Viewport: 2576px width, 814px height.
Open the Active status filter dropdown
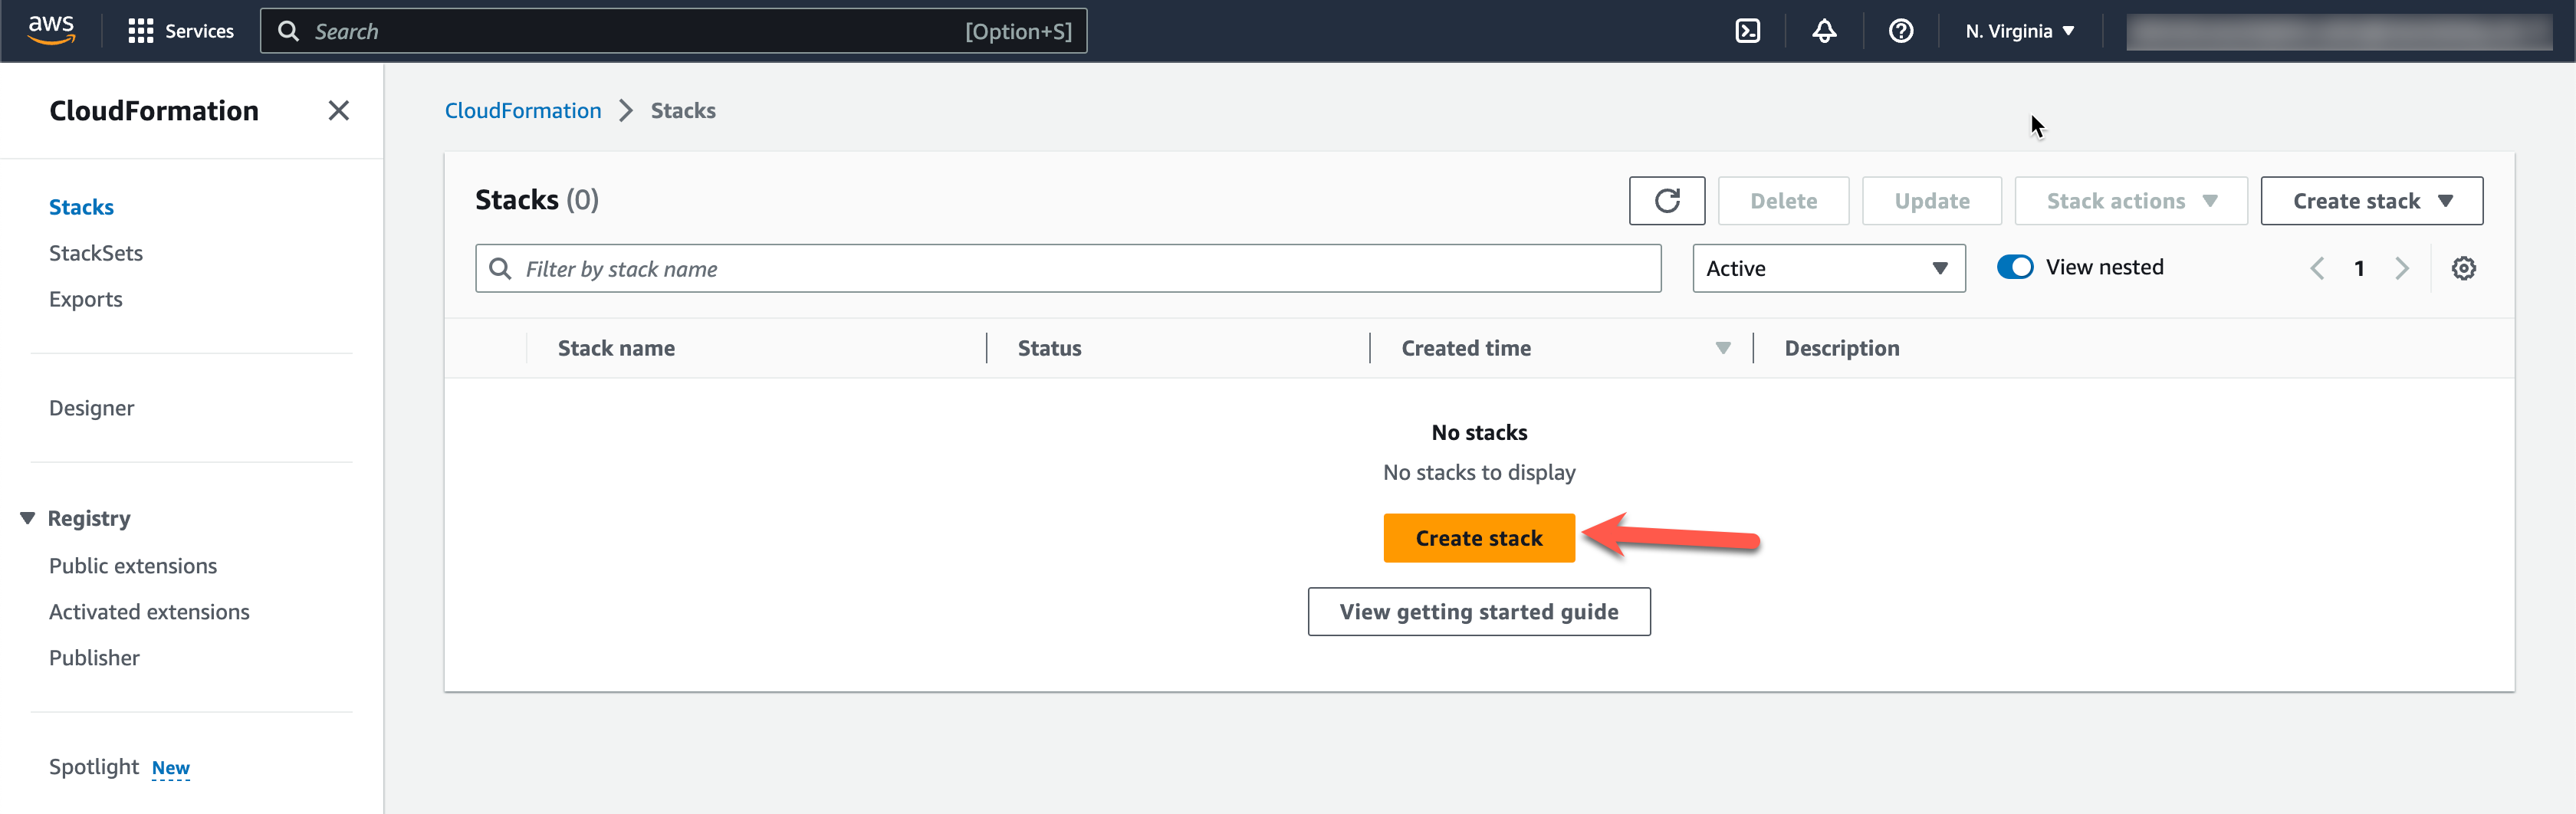pyautogui.click(x=1827, y=268)
